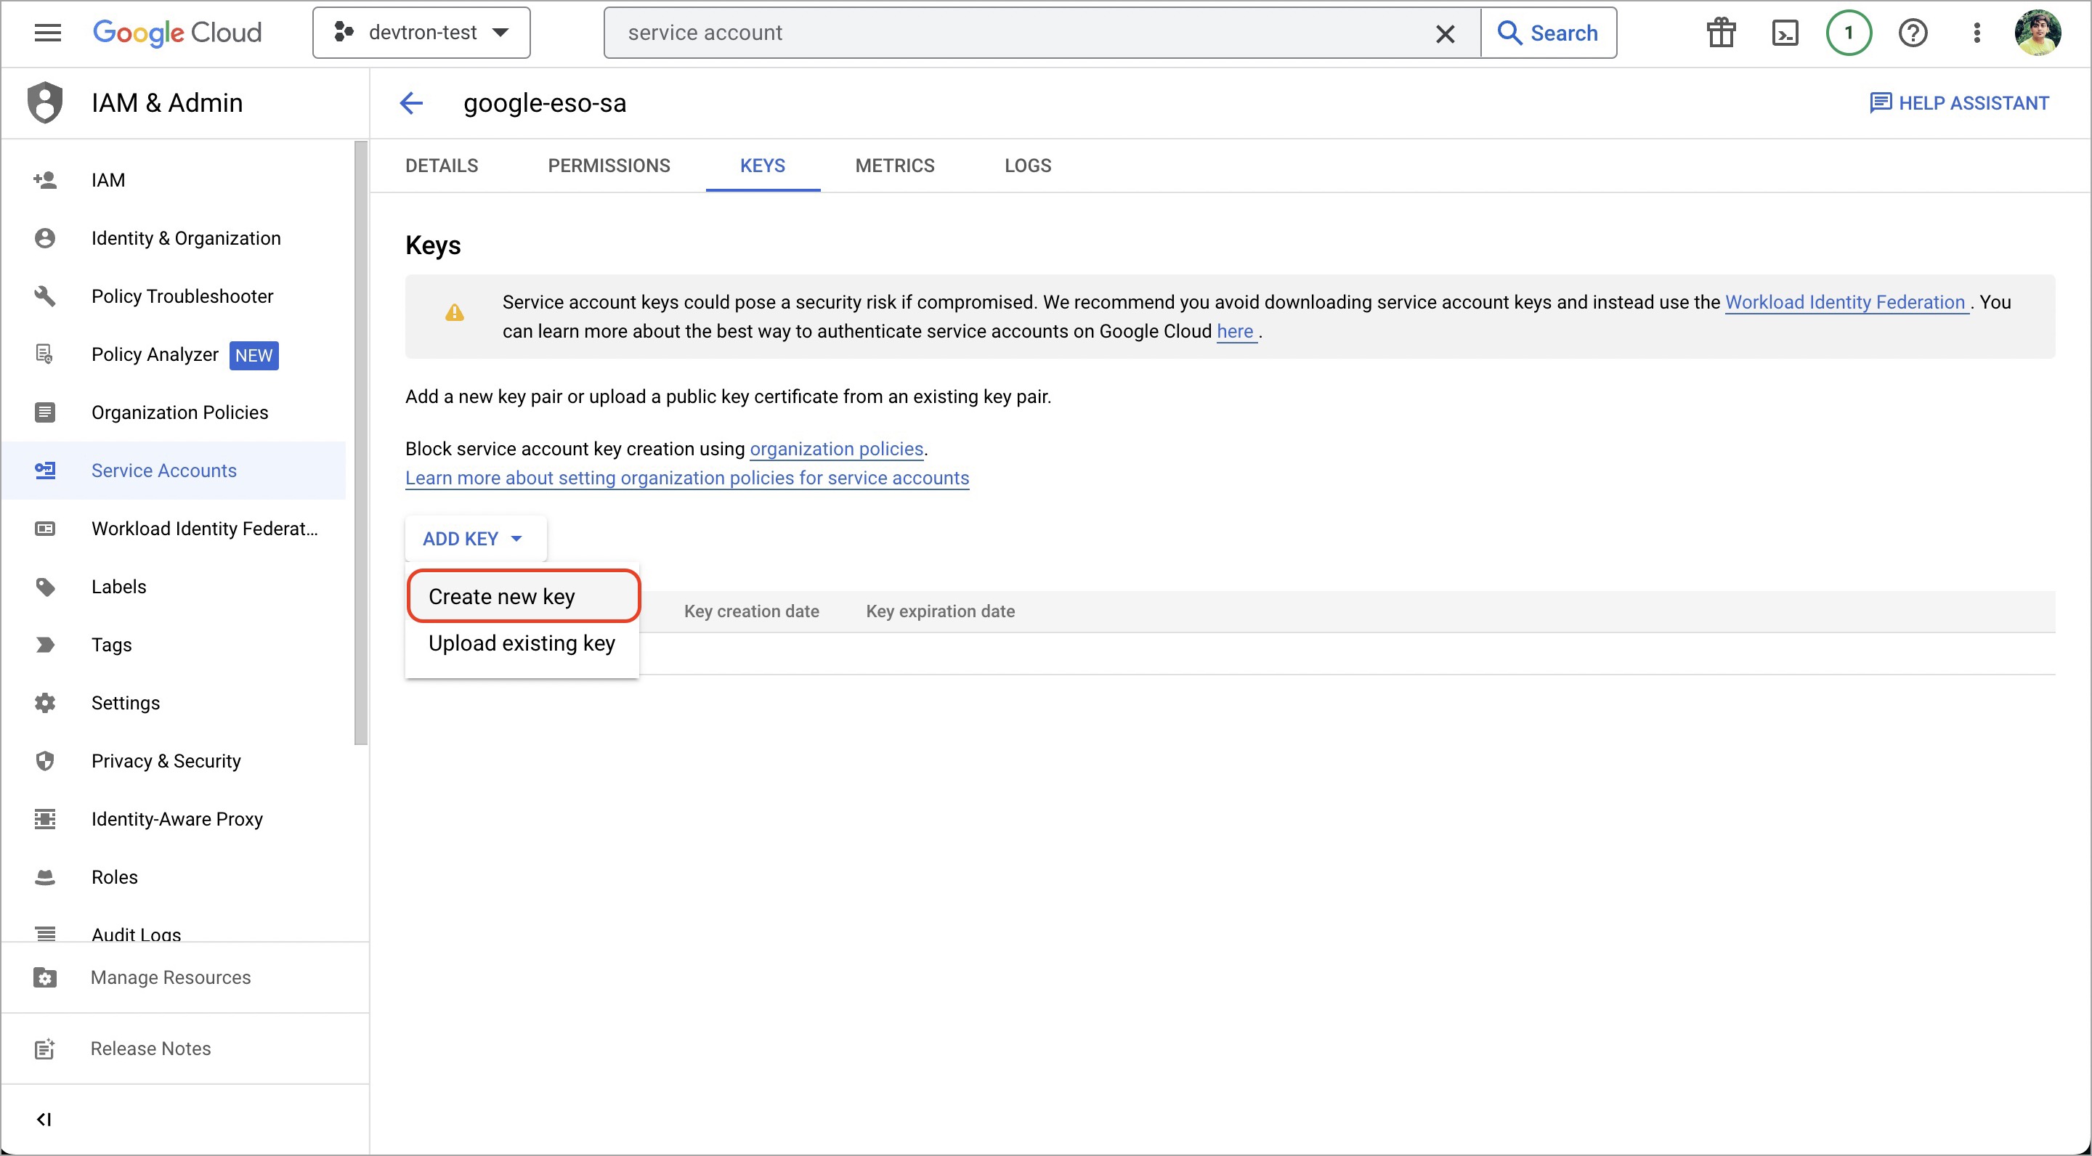Screen dimensions: 2092x1156
Task: Choose Upload existing key option
Action: 522,643
